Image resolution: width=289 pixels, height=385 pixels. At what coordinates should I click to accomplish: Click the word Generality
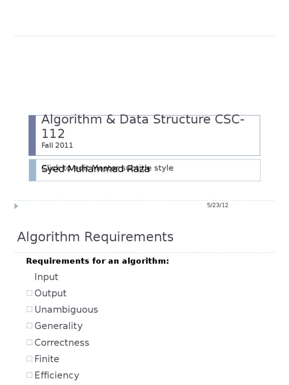[59, 326]
